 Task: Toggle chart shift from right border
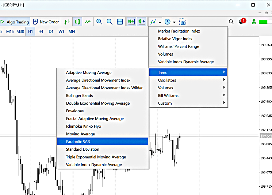coord(142,22)
